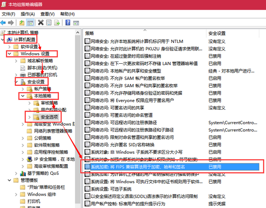The width and height of the screenshot is (266, 208).
Task: Expand the 公钥策略 node
Action: point(23,138)
